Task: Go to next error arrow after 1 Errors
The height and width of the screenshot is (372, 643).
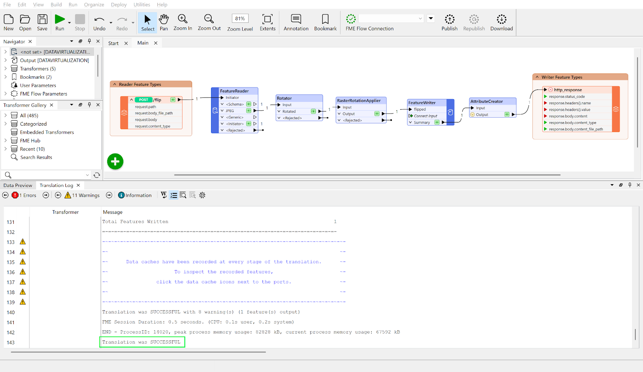Action: (x=46, y=195)
